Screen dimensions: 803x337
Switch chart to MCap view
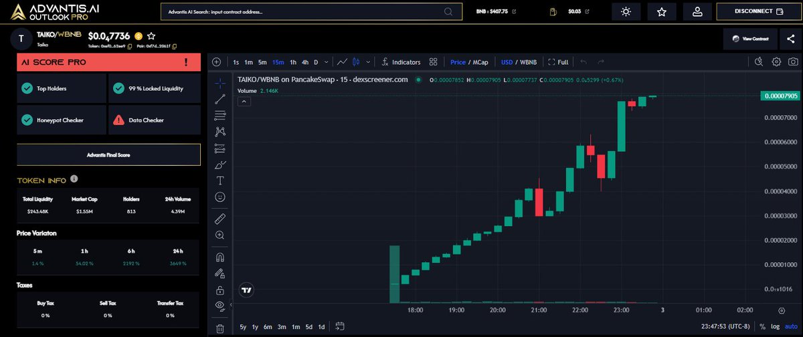coord(480,62)
